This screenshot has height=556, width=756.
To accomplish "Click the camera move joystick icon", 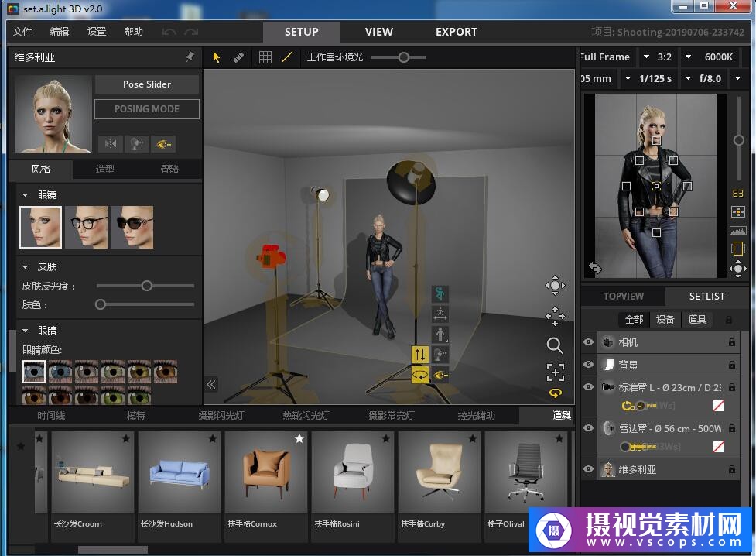I will (x=737, y=269).
